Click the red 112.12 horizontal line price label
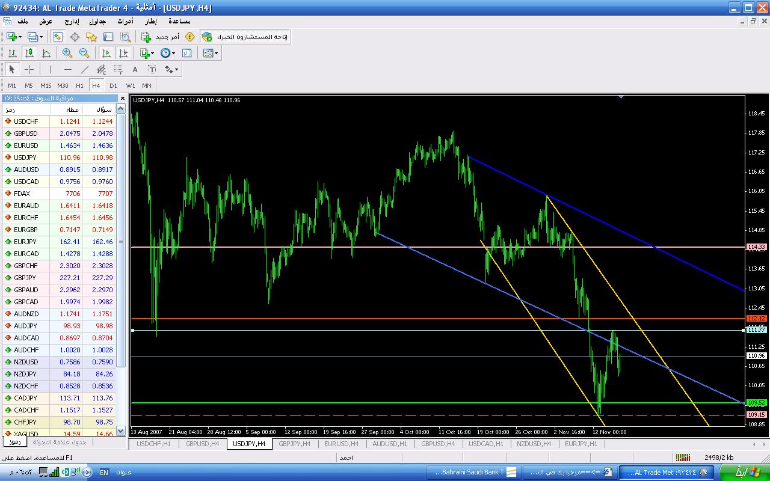The height and width of the screenshot is (481, 770). coord(756,318)
